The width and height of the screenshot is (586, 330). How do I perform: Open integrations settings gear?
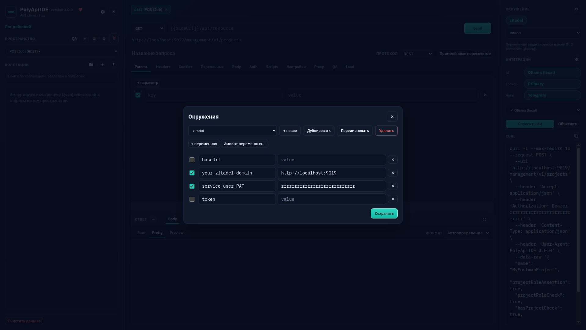point(577,60)
